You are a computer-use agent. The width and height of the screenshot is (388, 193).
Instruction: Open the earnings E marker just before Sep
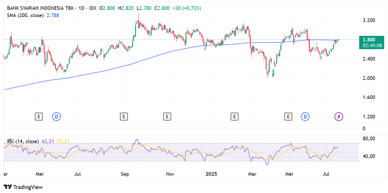point(124,117)
